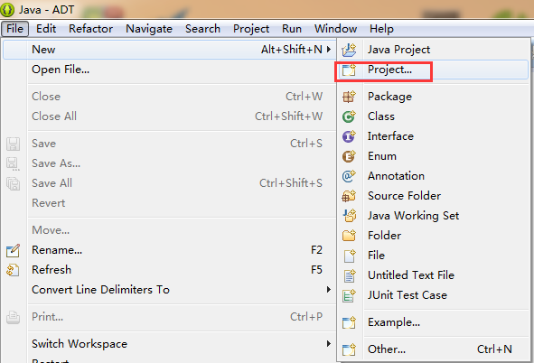Click the brown Enum icon
Screen dimensions: 534x363
[349, 156]
